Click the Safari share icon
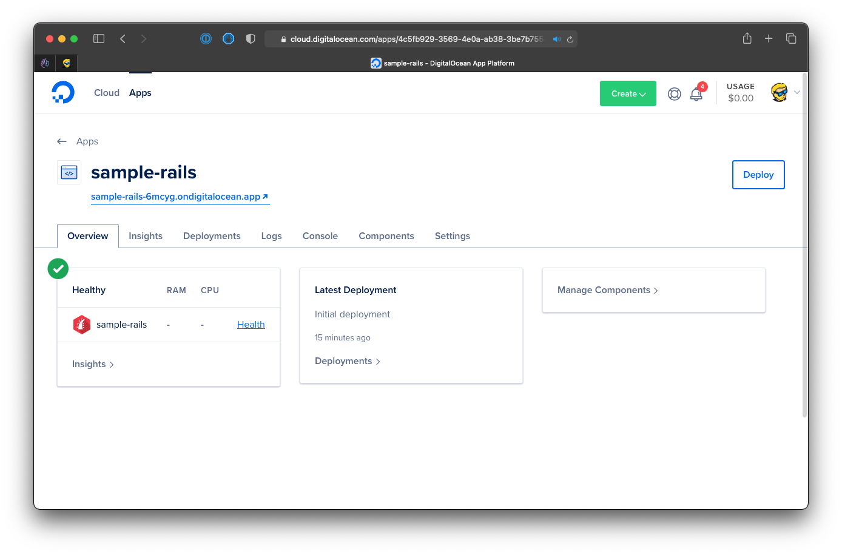Image resolution: width=842 pixels, height=554 pixels. [747, 39]
